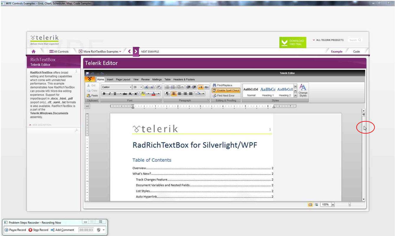Viewport: 395px width, 236px height.
Task: Open the font color dropdown arrow
Action: coord(158,94)
